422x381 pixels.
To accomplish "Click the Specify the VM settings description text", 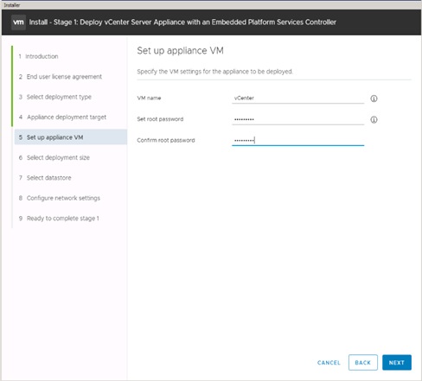I will coord(215,72).
